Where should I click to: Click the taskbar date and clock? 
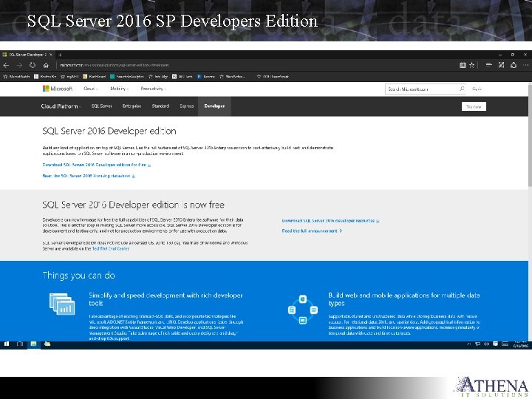(x=520, y=344)
